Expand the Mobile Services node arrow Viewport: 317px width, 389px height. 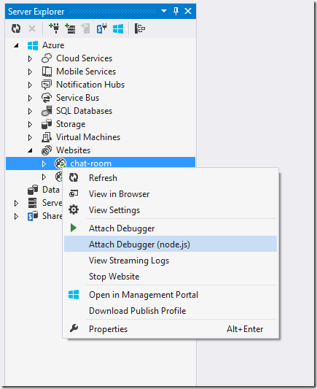[x=30, y=72]
